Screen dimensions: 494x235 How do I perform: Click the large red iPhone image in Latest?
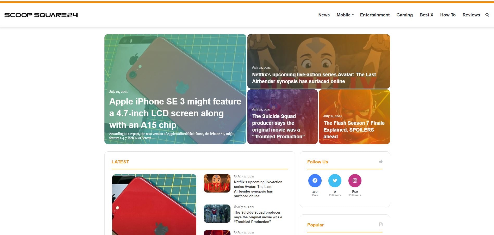coord(154,205)
